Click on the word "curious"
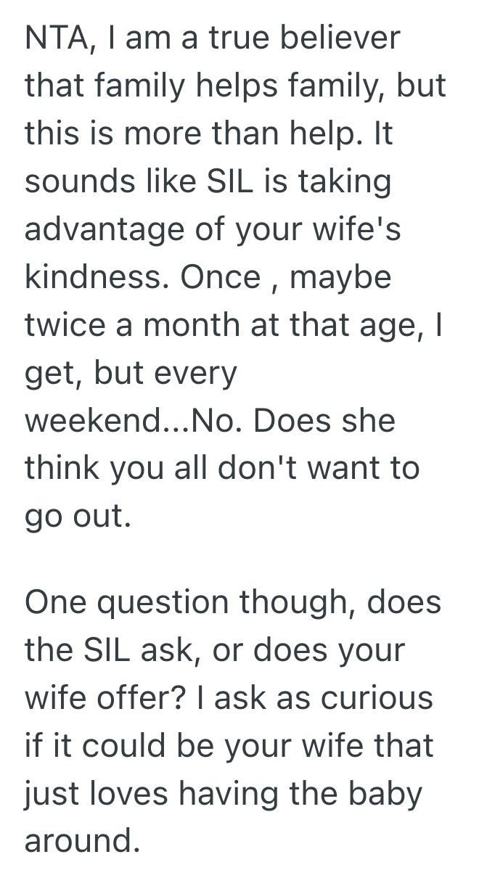 point(377,699)
